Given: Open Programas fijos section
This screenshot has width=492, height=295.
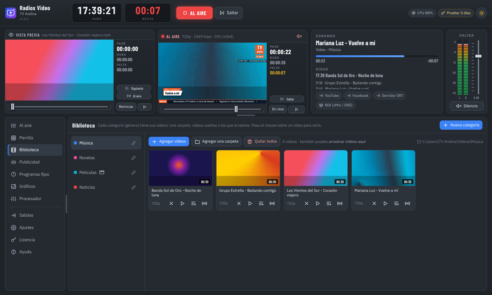Looking at the screenshot, I should coord(35,174).
